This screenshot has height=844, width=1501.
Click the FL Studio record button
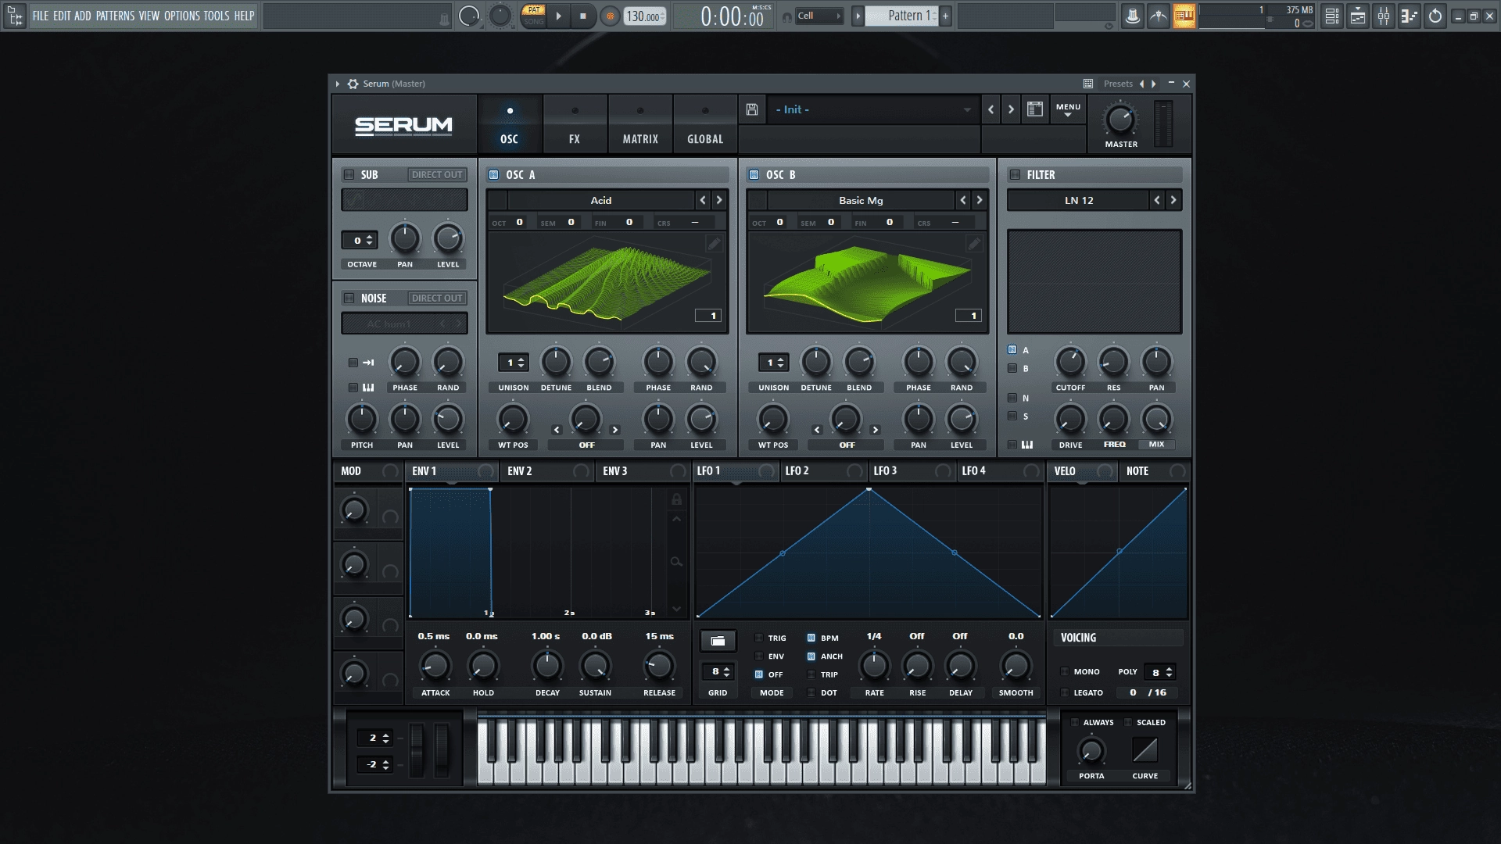(610, 16)
